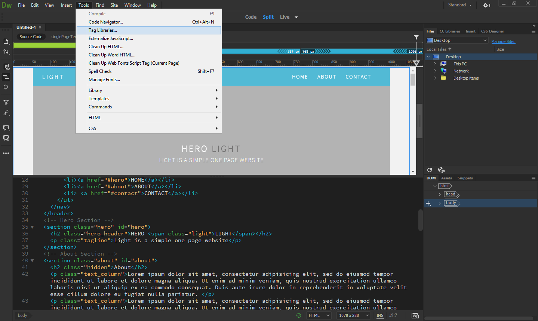Toggle the INS insert mode indicator
The image size is (538, 321).
380,315
